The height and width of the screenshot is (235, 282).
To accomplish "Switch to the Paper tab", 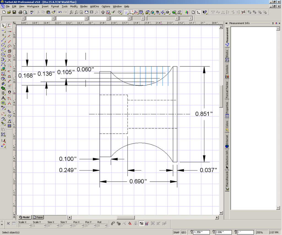I will pos(38,217).
